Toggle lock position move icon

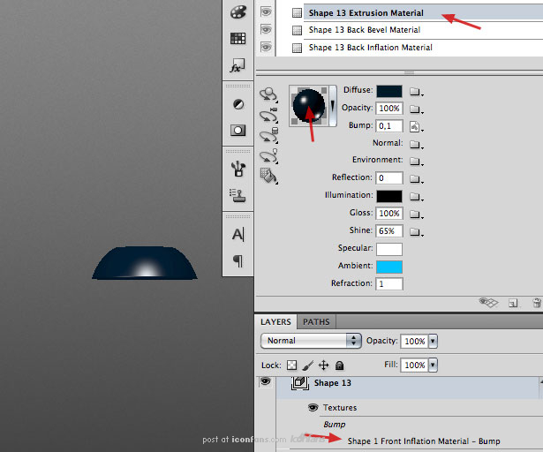pyautogui.click(x=323, y=365)
